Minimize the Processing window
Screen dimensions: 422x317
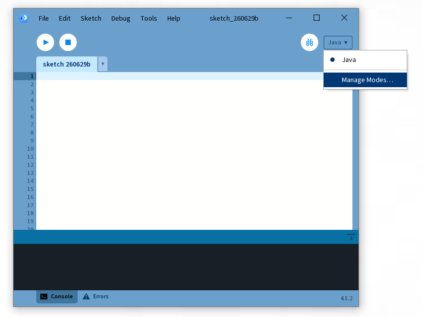pyautogui.click(x=289, y=18)
